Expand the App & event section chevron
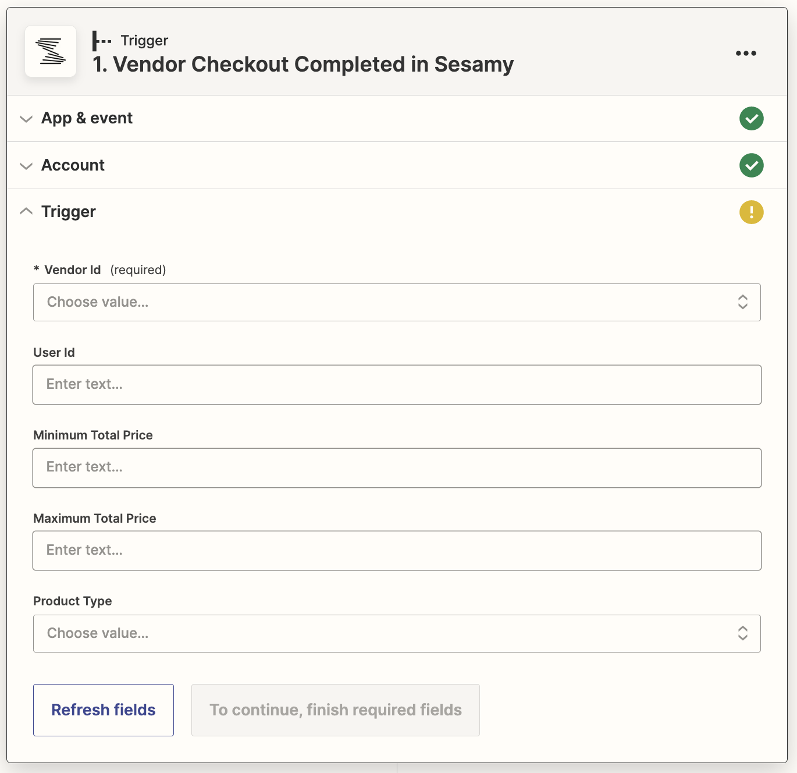This screenshot has height=773, width=797. click(26, 119)
